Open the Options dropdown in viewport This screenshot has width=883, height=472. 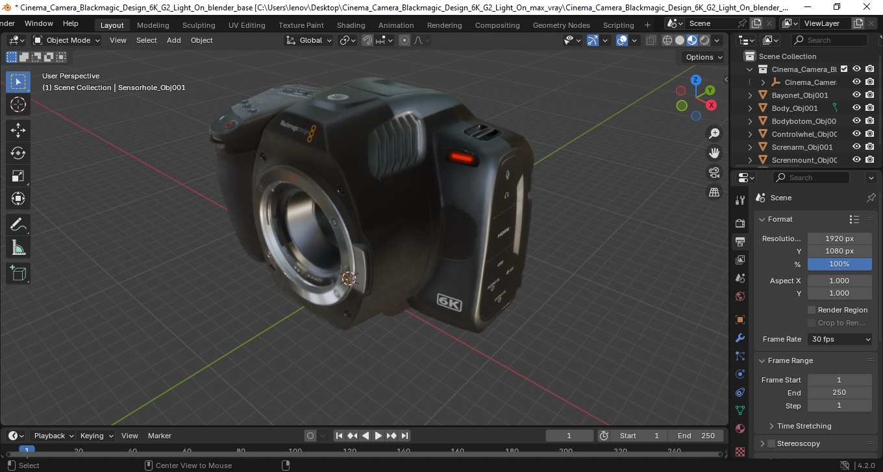[x=704, y=57]
